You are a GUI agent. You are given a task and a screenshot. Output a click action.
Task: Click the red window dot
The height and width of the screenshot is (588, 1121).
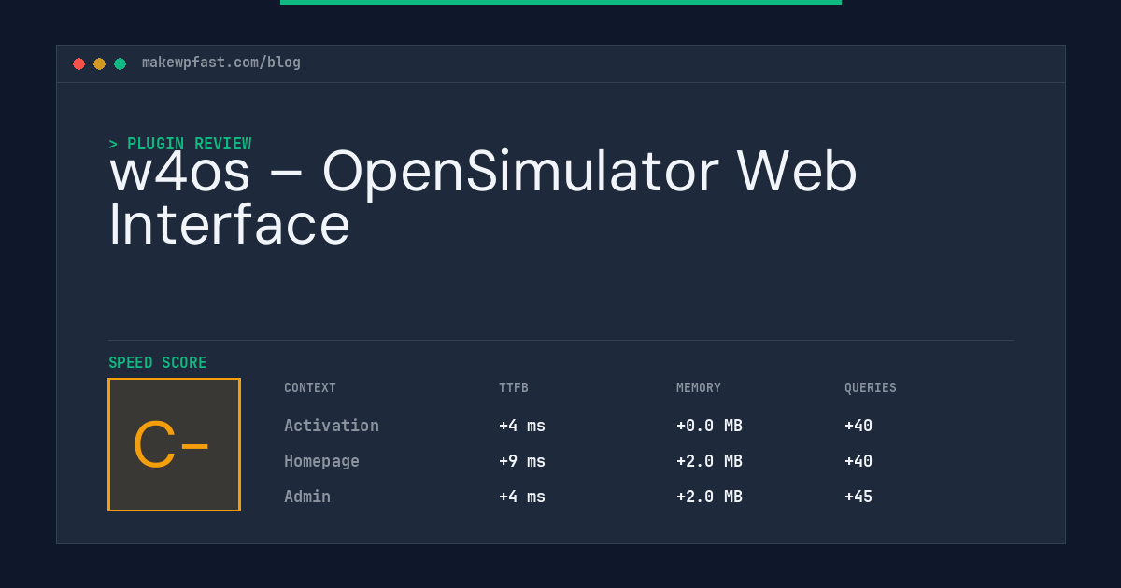(x=78, y=63)
